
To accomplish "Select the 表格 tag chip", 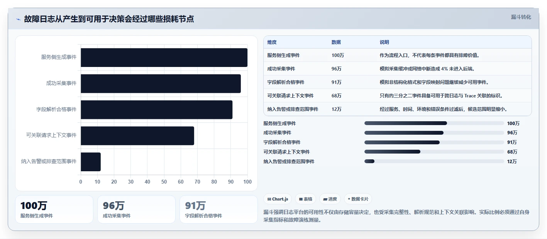I will click(x=305, y=199).
